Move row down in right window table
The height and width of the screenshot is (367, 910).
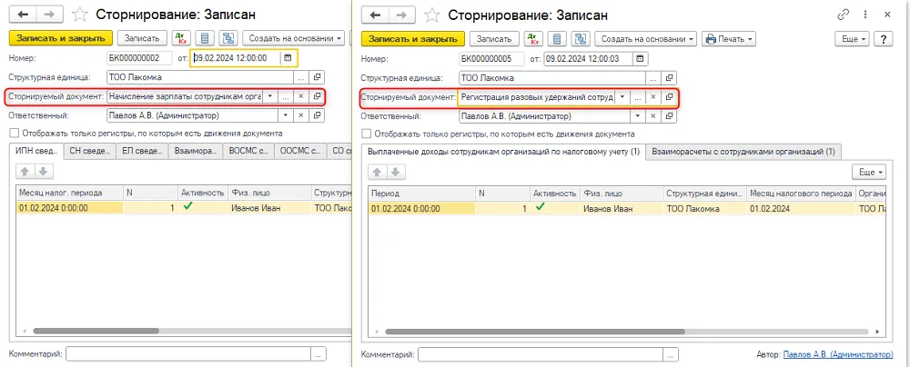tap(396, 173)
